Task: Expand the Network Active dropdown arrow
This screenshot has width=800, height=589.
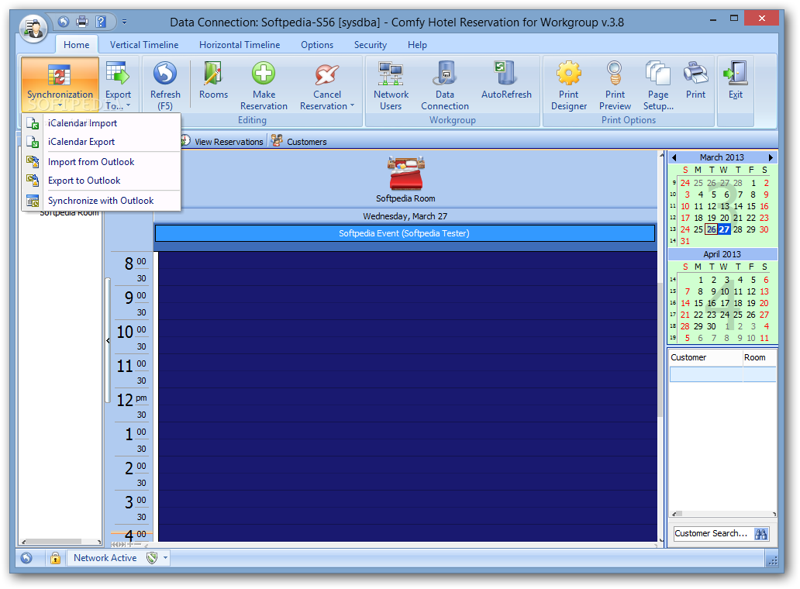Action: pos(165,558)
